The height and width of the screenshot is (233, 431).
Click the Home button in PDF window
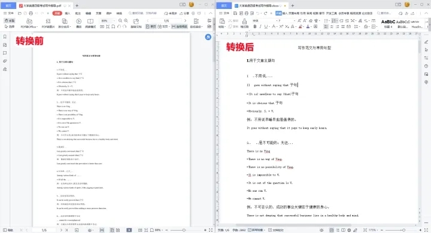point(8,5)
